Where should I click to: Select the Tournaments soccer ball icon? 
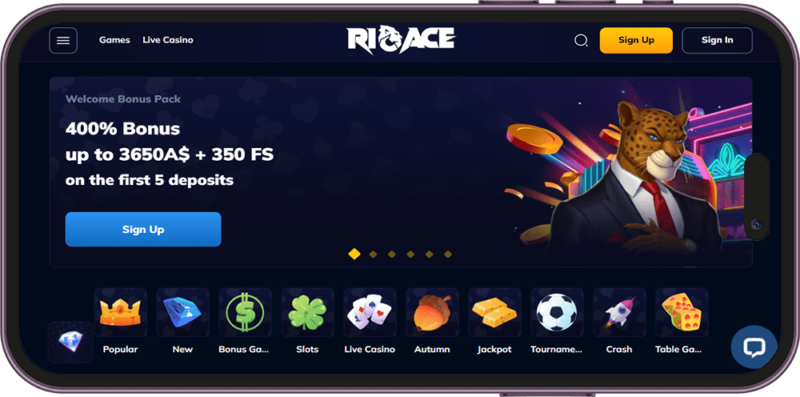pyautogui.click(x=557, y=312)
